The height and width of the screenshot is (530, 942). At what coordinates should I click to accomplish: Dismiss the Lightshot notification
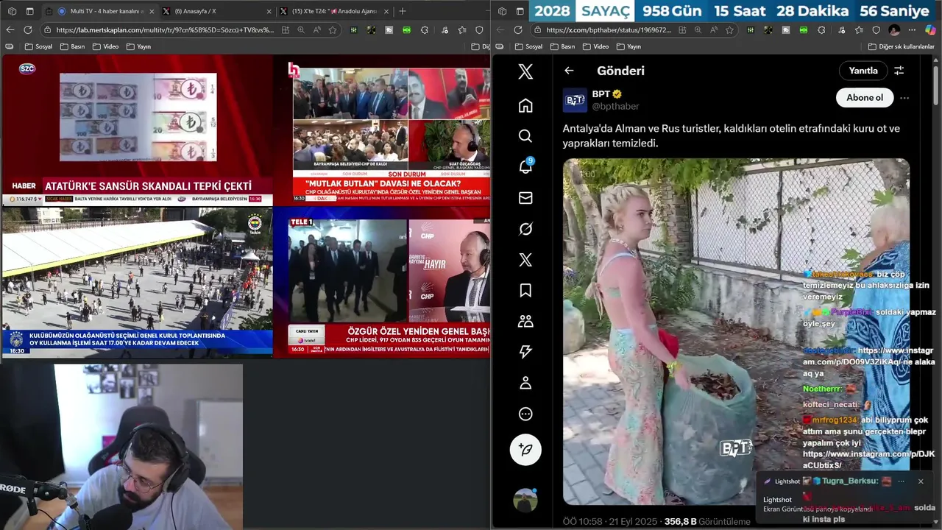point(921,481)
